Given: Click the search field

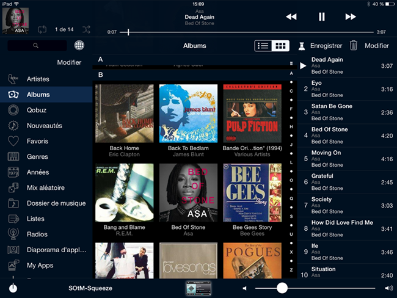Looking at the screenshot, I should coord(37,46).
